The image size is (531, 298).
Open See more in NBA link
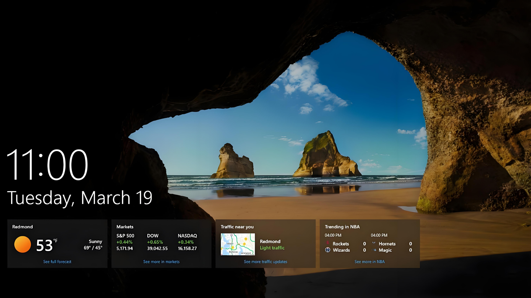(369, 261)
